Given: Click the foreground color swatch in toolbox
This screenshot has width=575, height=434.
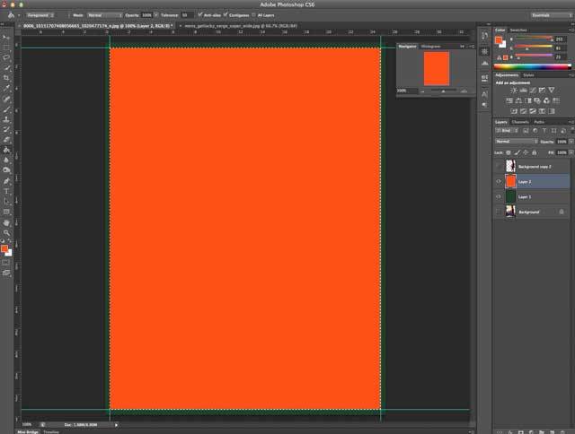Looking at the screenshot, I should tap(4, 248).
